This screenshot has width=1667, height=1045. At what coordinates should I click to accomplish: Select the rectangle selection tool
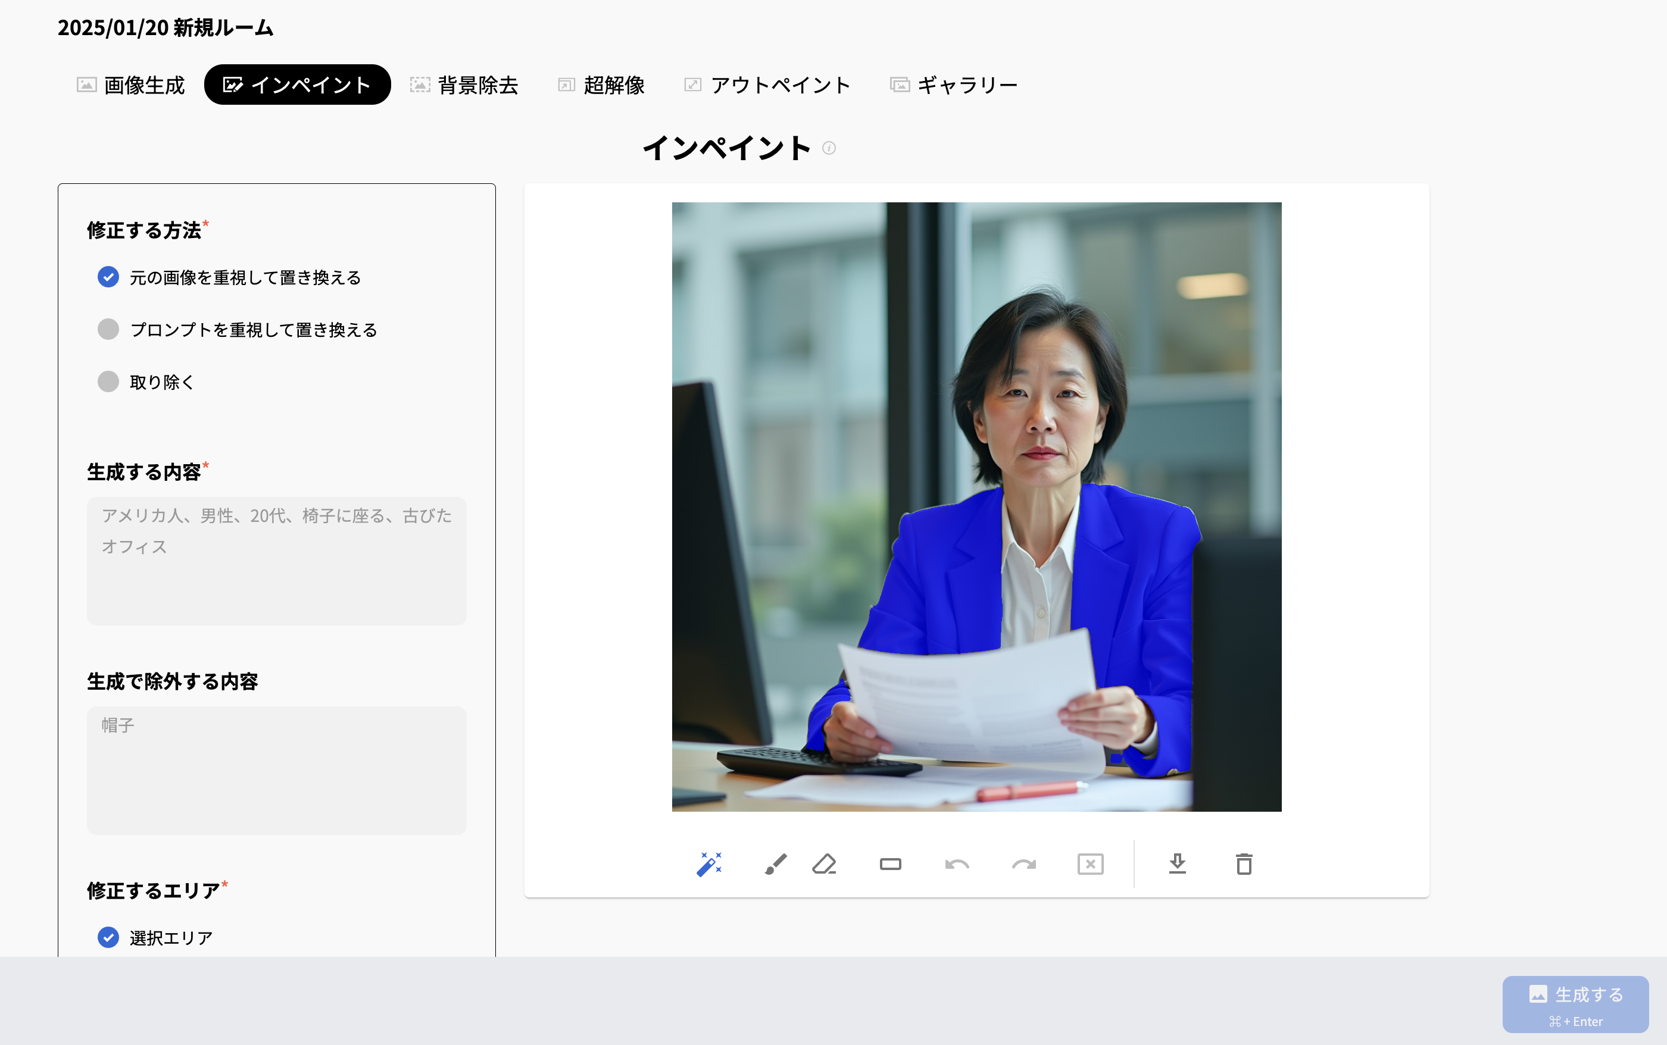pyautogui.click(x=890, y=864)
